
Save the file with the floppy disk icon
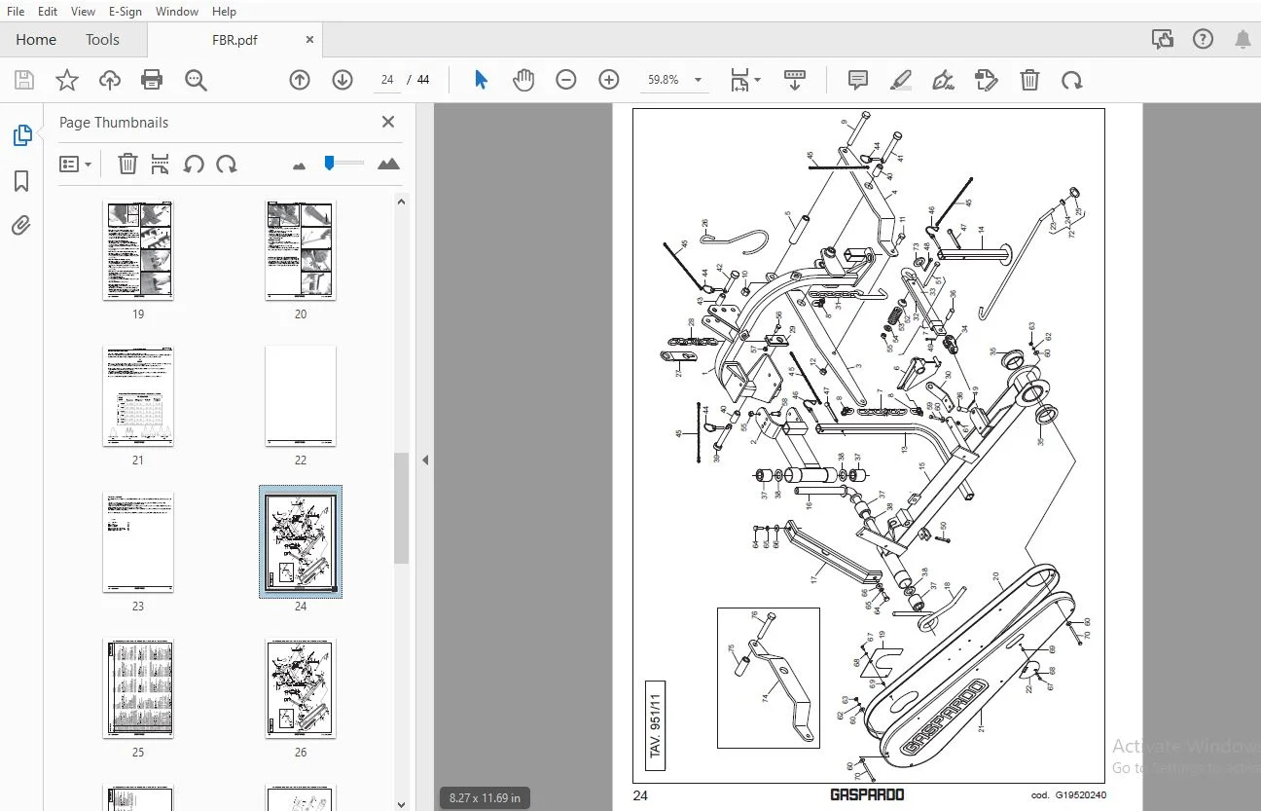click(x=23, y=80)
